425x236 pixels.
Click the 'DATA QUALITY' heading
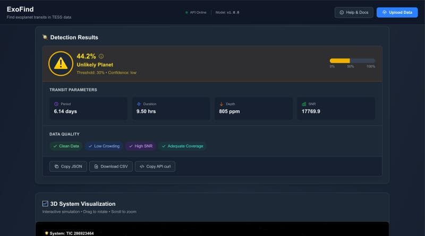pos(64,134)
